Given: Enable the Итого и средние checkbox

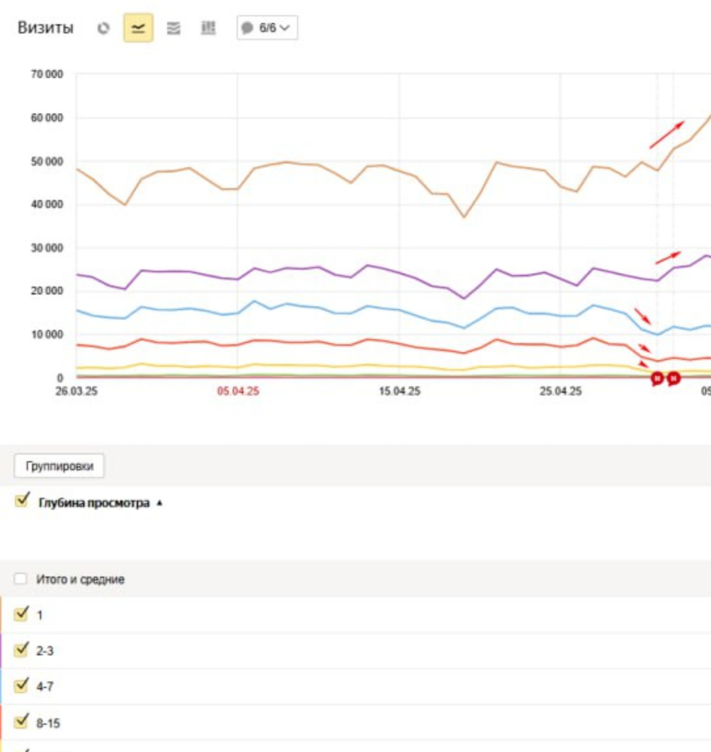Looking at the screenshot, I should pyautogui.click(x=21, y=579).
